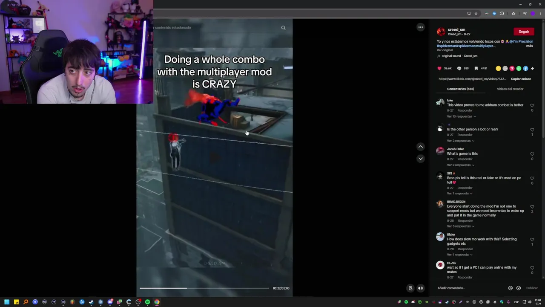Click the search magnifier above the video
The width and height of the screenshot is (545, 307).
283,28
